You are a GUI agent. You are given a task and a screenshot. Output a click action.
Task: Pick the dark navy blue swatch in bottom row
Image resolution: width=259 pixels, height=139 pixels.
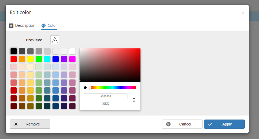pos(55,106)
